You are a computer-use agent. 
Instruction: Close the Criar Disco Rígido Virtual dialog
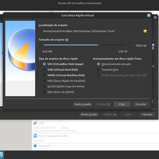click(x=149, y=16)
